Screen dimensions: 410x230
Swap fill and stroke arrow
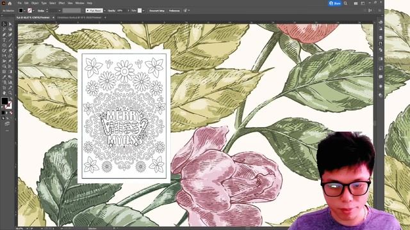[11, 99]
